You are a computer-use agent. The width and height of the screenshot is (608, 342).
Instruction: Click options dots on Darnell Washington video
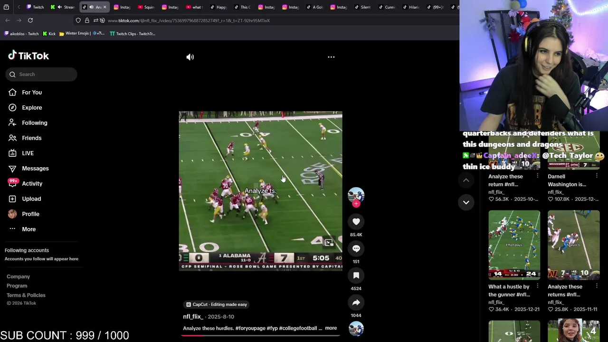(597, 176)
